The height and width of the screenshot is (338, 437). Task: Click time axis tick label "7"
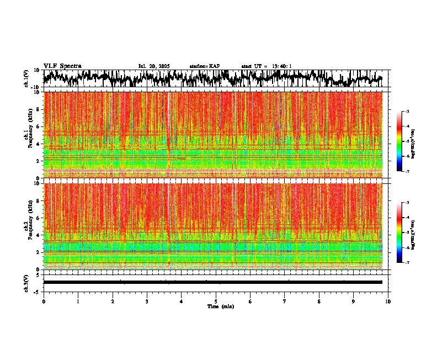coord(284,302)
